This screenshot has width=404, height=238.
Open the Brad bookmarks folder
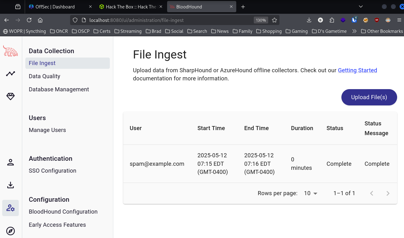point(153,31)
